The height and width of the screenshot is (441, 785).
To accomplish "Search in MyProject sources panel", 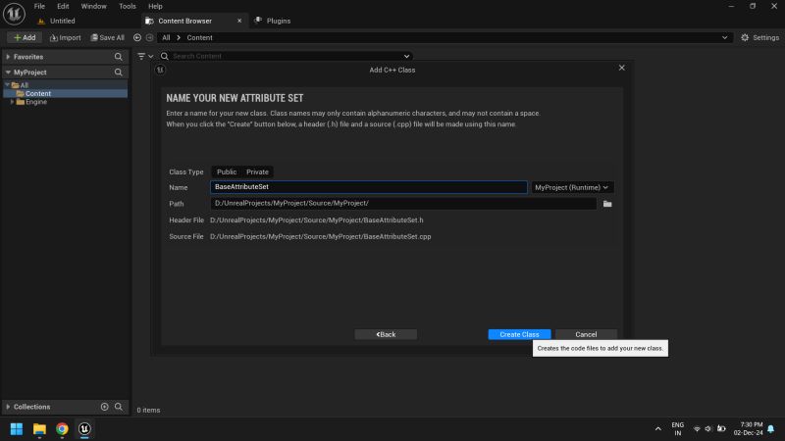I will [118, 73].
